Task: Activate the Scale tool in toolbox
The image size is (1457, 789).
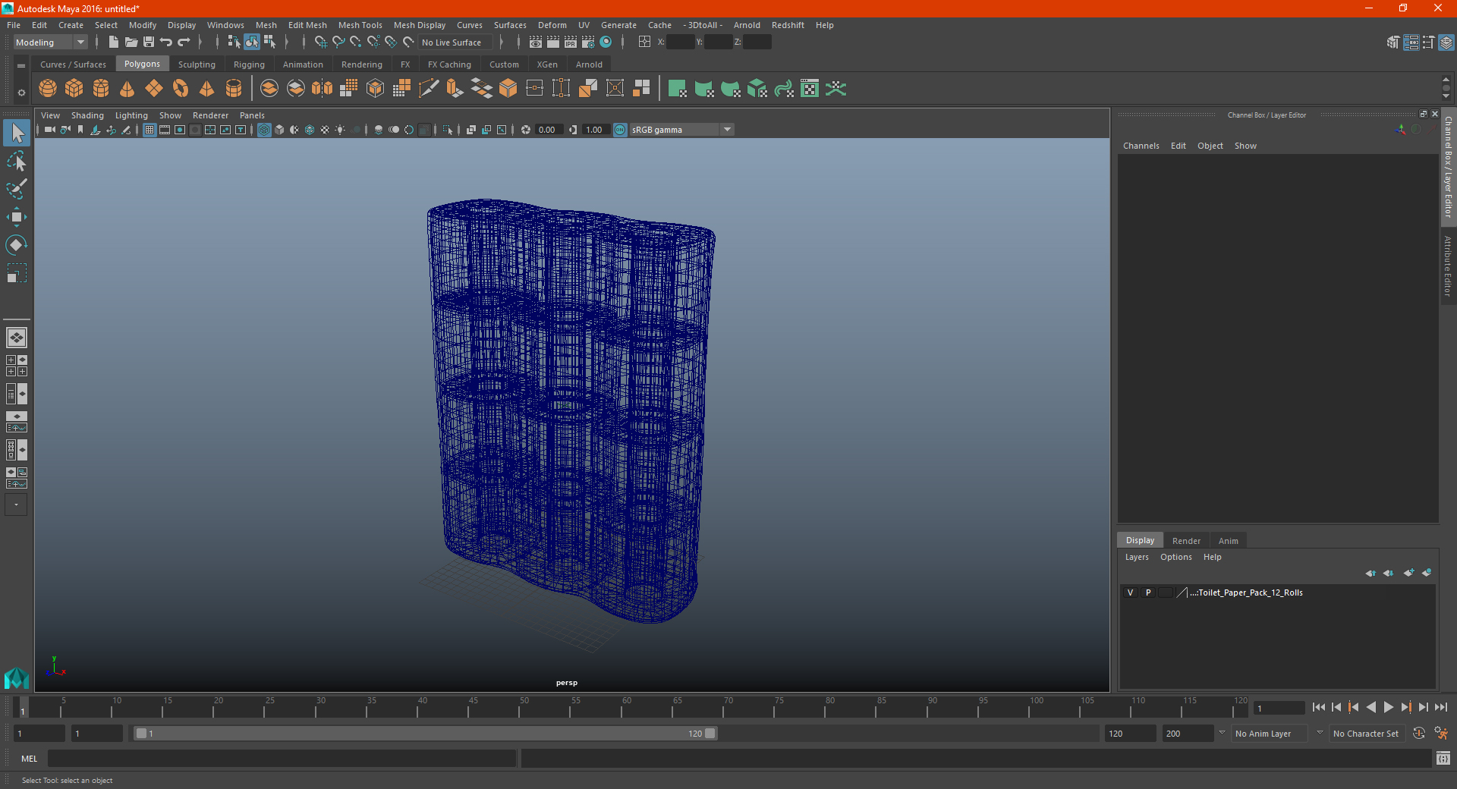Action: click(17, 272)
